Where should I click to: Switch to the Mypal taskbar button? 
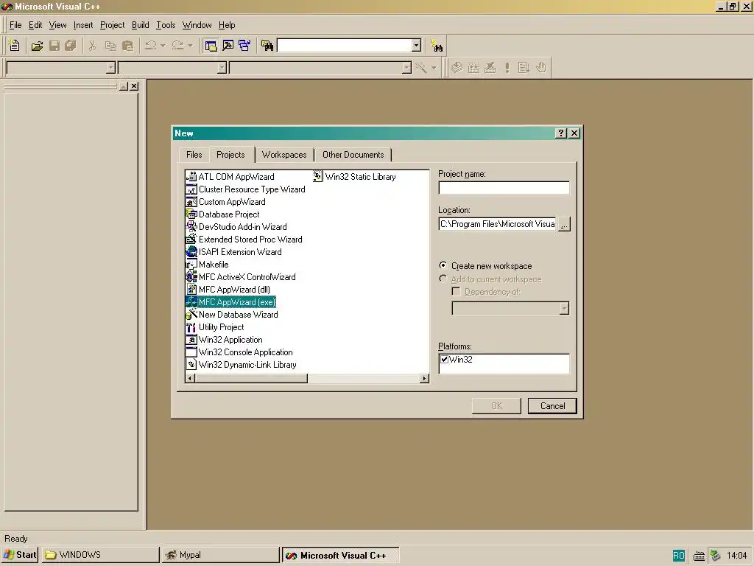click(x=220, y=555)
